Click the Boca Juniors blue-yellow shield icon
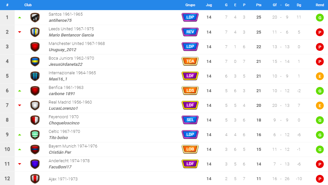This screenshot has height=185, width=328. click(35, 62)
